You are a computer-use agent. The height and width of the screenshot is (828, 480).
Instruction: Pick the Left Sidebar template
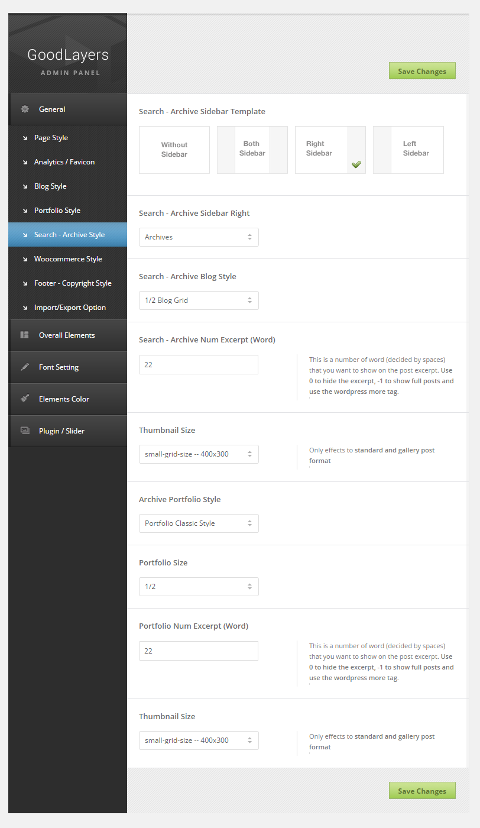tap(408, 150)
